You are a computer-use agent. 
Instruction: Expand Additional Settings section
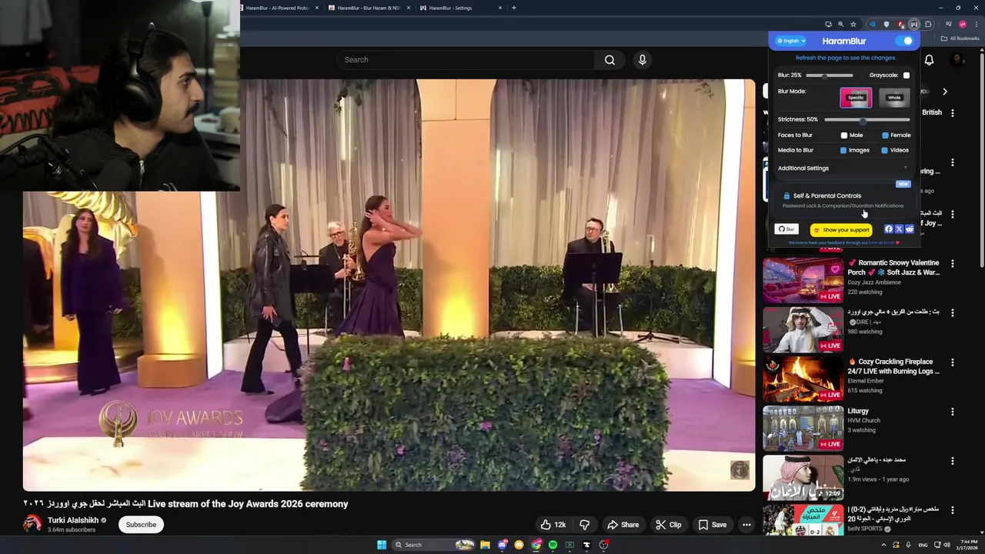pos(843,169)
